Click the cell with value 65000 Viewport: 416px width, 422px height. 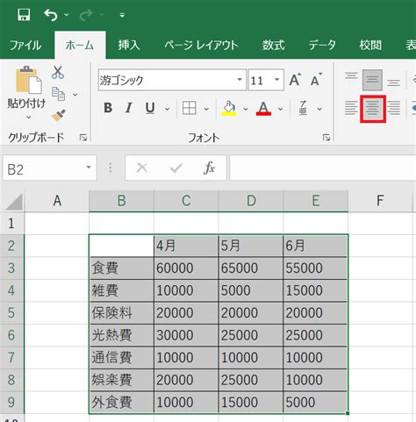coord(251,268)
